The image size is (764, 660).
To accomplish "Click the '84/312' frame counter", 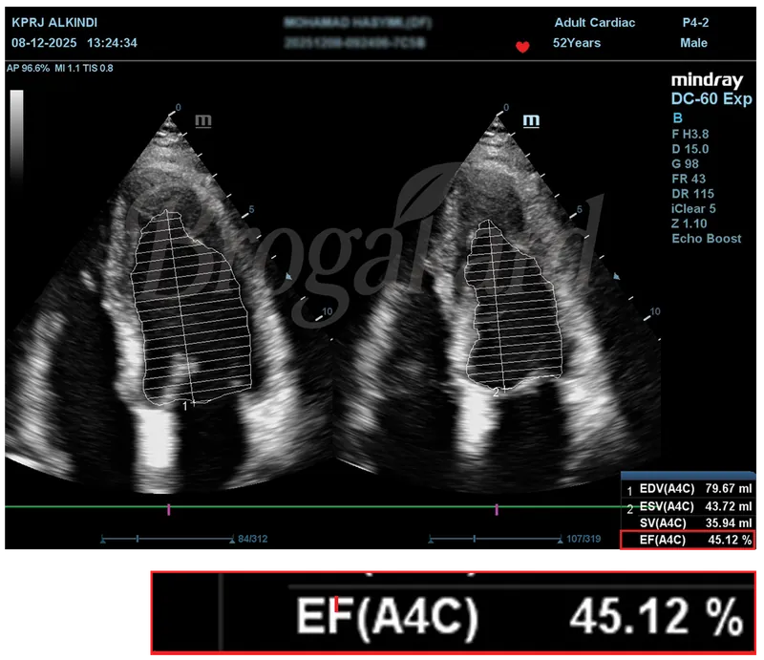I will tap(252, 539).
